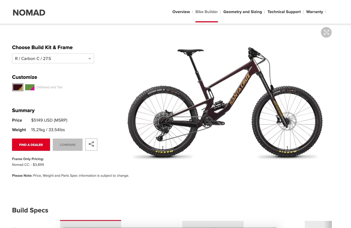Go to Geometry and Sizing tab
351x228 pixels.
[242, 12]
